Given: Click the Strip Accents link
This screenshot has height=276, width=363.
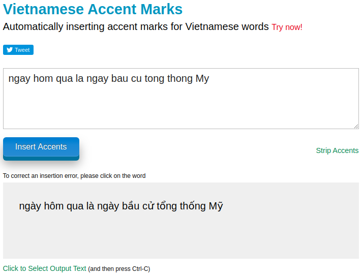Looking at the screenshot, I should pos(337,150).
